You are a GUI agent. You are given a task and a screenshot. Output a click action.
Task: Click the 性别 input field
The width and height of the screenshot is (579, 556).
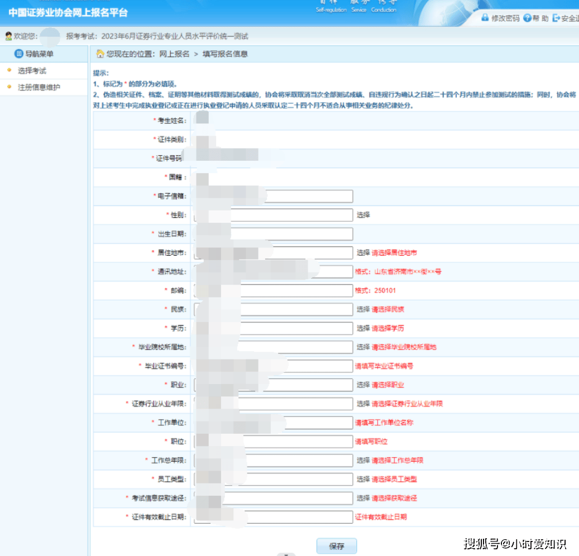coord(273,215)
